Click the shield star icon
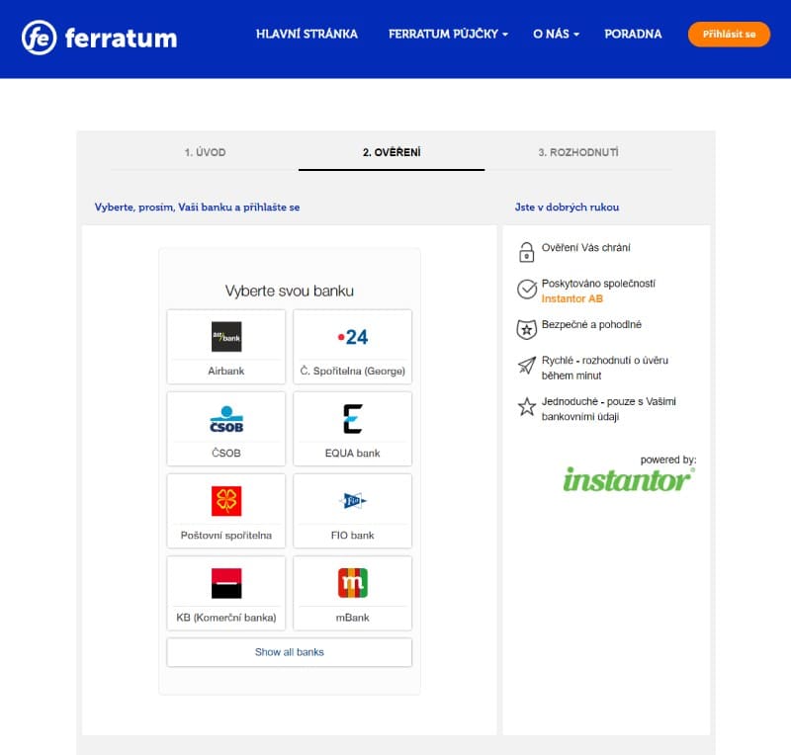 pyautogui.click(x=526, y=329)
